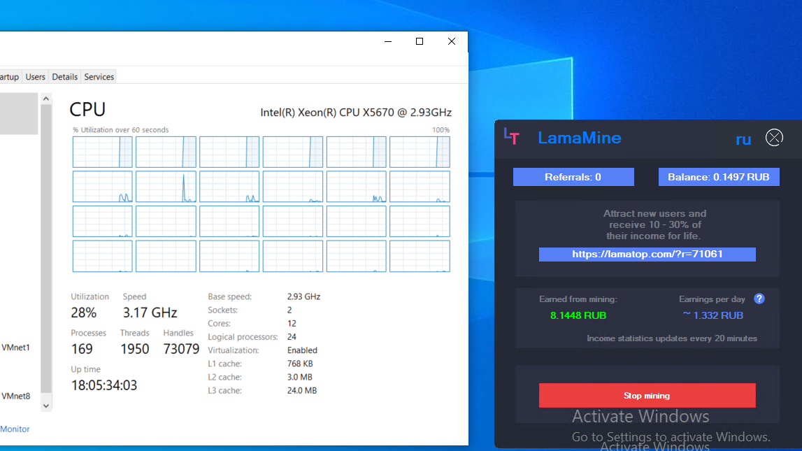This screenshot has width=802, height=451.
Task: Click the Balance: 0.1497 RUB button
Action: click(719, 177)
